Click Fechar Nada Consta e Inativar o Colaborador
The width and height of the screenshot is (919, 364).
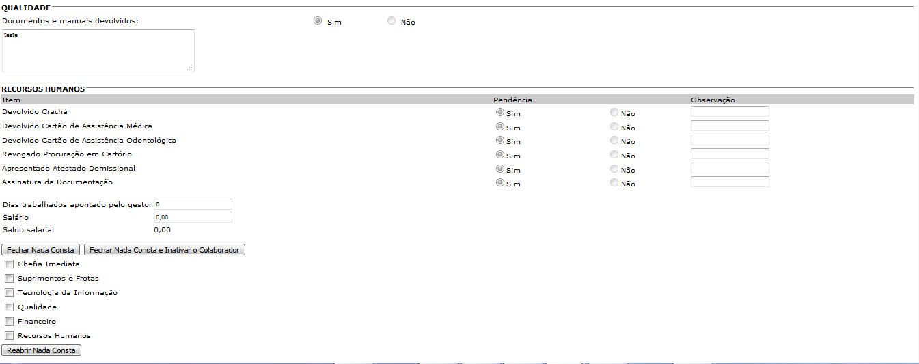click(164, 250)
